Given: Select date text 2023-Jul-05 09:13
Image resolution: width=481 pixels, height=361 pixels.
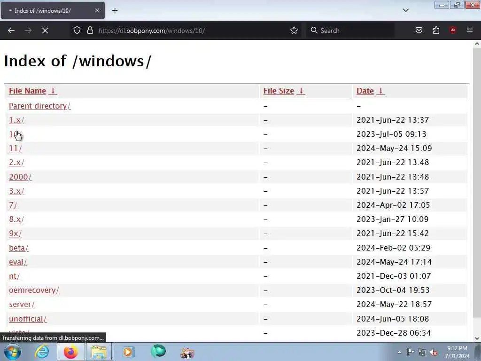Looking at the screenshot, I should 391,134.
